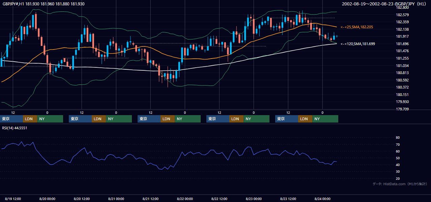Click the 181.255 price axis label

point(402,58)
